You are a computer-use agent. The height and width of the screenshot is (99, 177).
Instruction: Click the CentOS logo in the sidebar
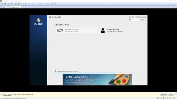click(38, 22)
